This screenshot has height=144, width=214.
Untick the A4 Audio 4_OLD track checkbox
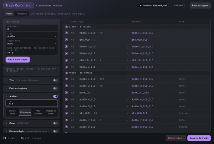click(x=66, y=99)
